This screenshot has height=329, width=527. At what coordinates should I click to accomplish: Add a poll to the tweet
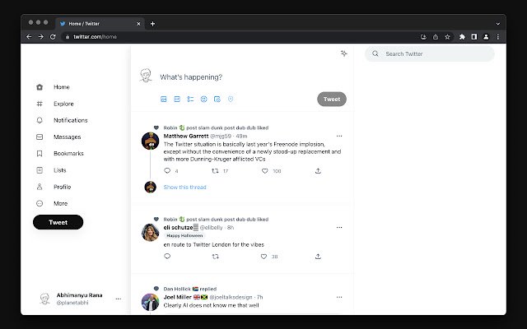(190, 99)
